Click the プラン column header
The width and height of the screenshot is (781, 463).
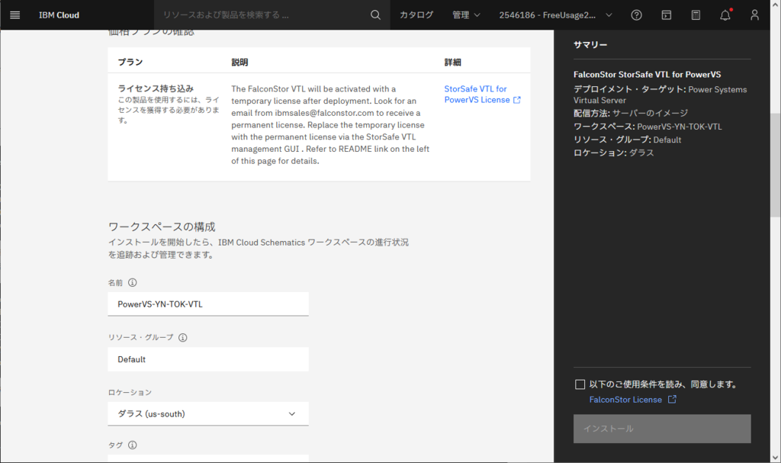pyautogui.click(x=130, y=62)
